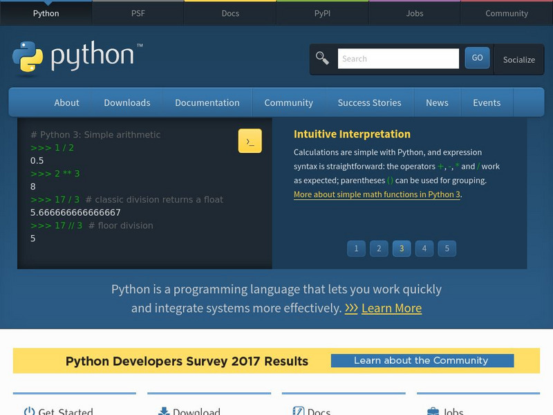The width and height of the screenshot is (553, 415).
Task: Open the Downloads navigation dropdown
Action: pos(127,102)
